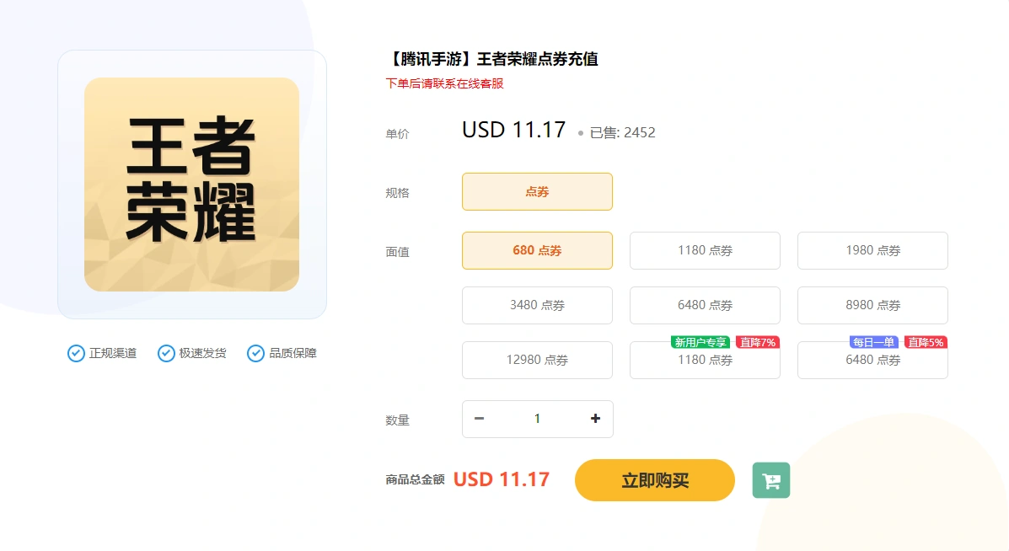Add item to shopping cart icon

pyautogui.click(x=771, y=480)
